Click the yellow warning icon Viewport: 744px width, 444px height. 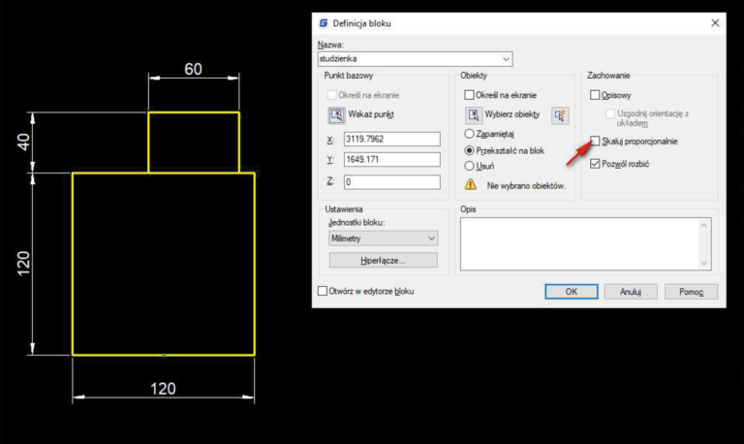coord(471,183)
